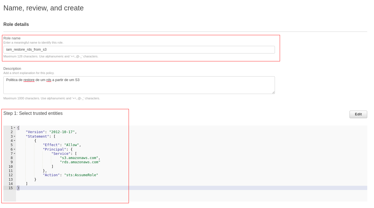Click the underlined word "restore" in the description
The image size is (374, 208).
click(x=29, y=80)
